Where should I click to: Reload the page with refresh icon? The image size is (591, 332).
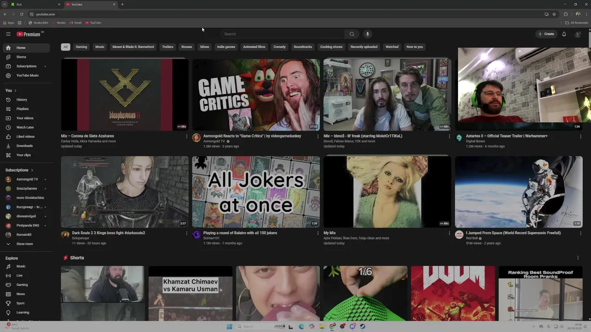pyautogui.click(x=21, y=14)
